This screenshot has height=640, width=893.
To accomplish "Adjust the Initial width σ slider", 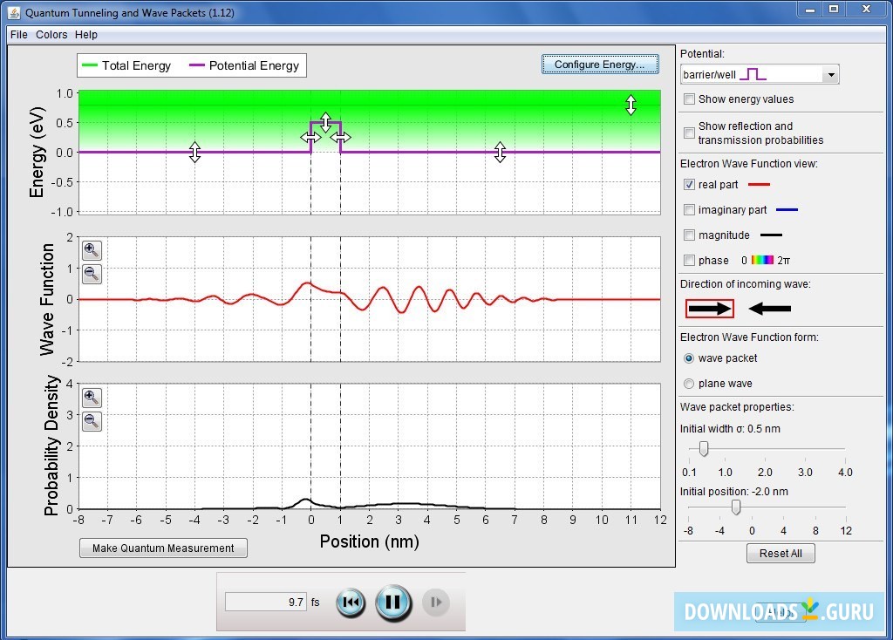I will [704, 449].
